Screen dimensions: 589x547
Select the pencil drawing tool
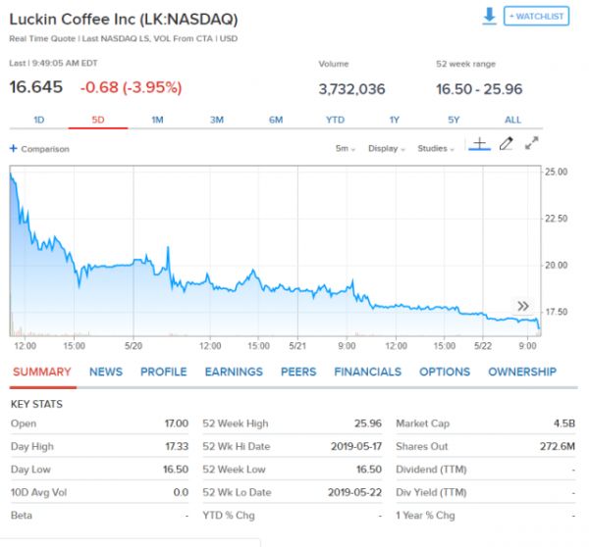coord(506,144)
